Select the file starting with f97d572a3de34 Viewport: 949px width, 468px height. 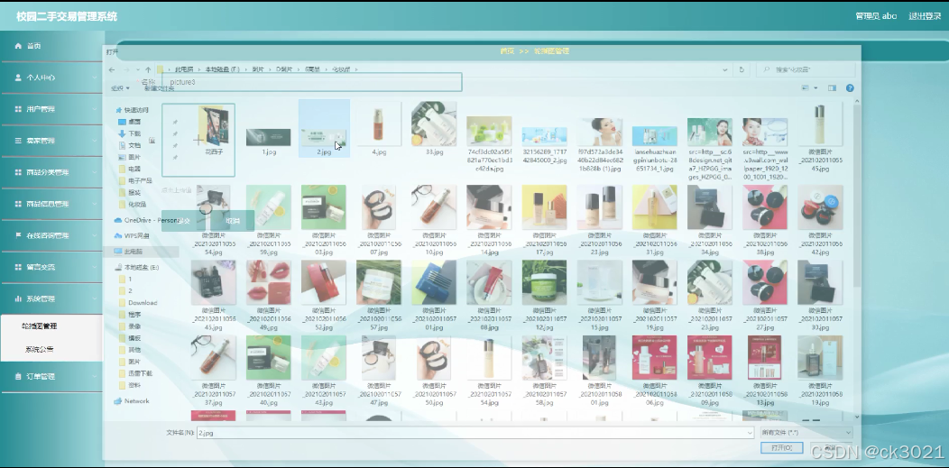(600, 144)
